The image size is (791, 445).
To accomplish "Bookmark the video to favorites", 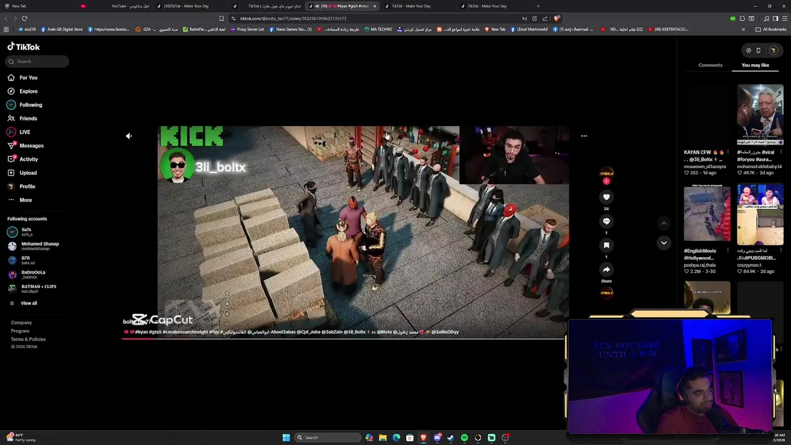I will tap(606, 245).
